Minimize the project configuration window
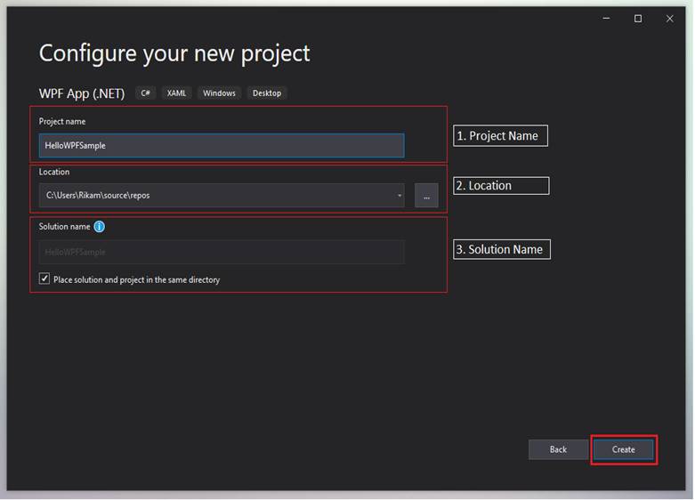The image size is (695, 500). [x=605, y=19]
